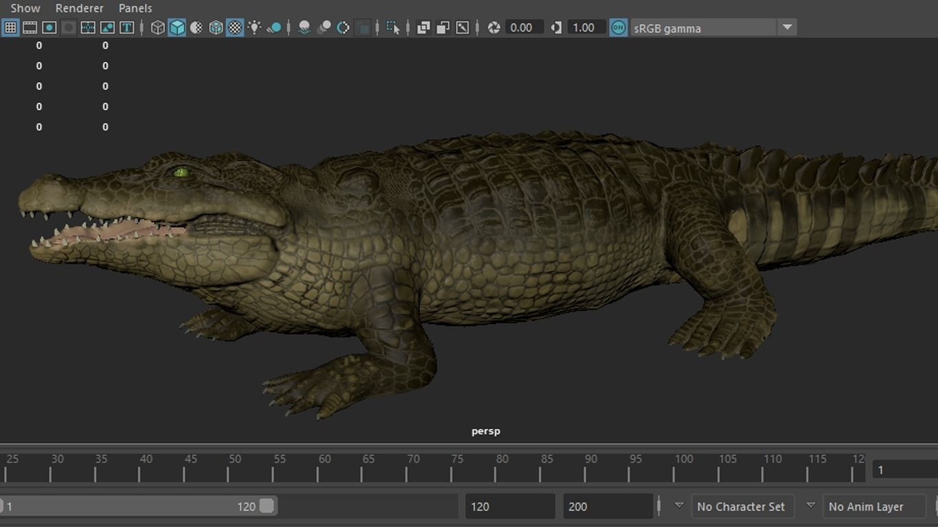
Task: Switch to Wireframe cube display
Action: 158,27
